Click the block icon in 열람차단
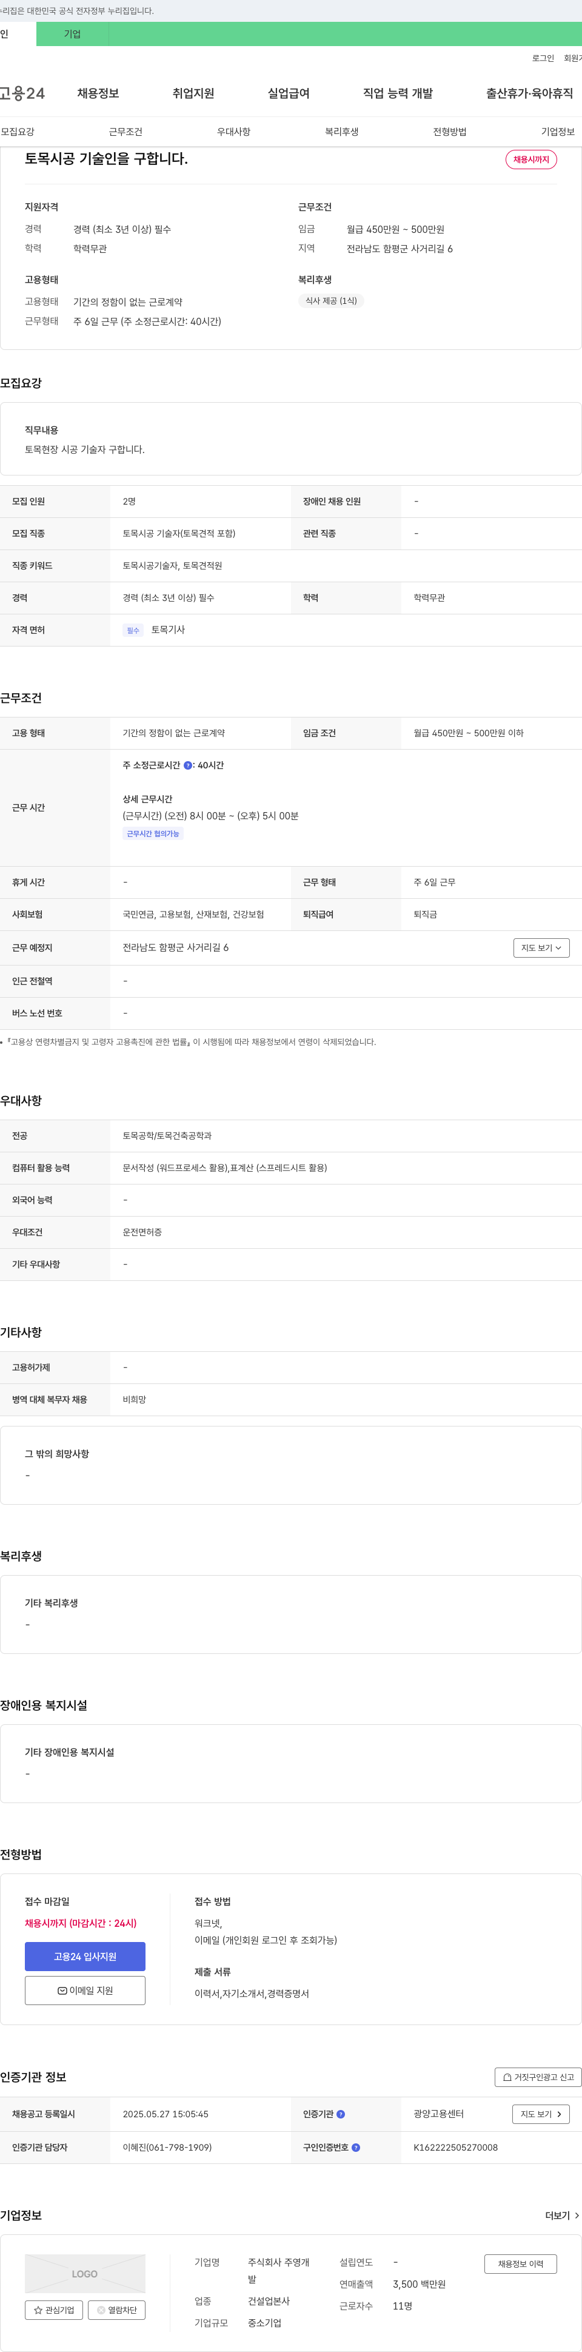This screenshot has width=582, height=2352. click(x=101, y=2310)
